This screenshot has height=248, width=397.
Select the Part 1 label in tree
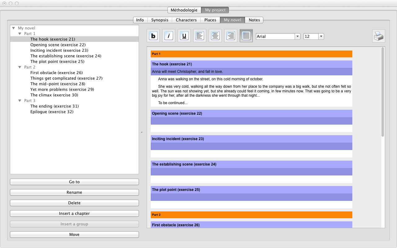click(30, 33)
